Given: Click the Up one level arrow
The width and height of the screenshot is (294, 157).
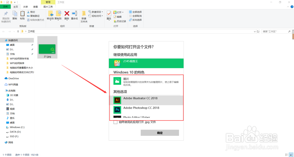Looking at the screenshot, I should point(18,32).
